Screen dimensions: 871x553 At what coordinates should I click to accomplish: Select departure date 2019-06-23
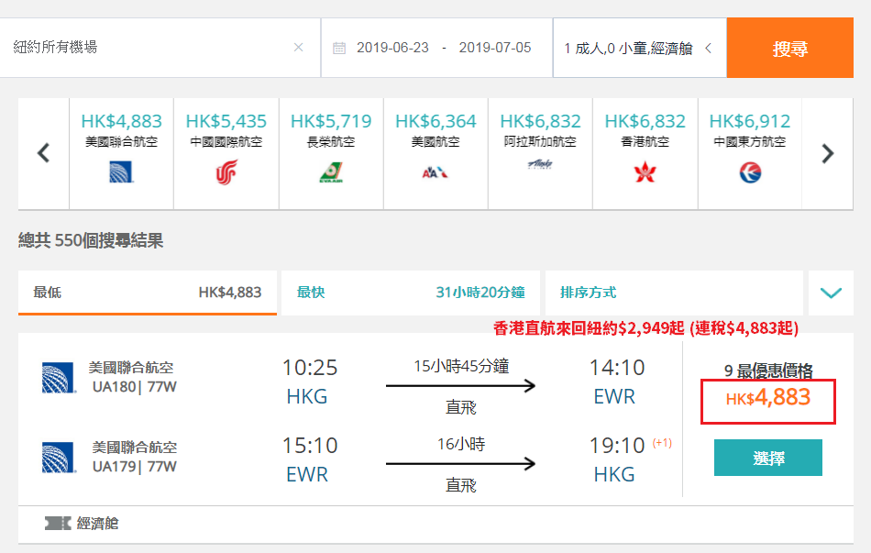click(392, 48)
